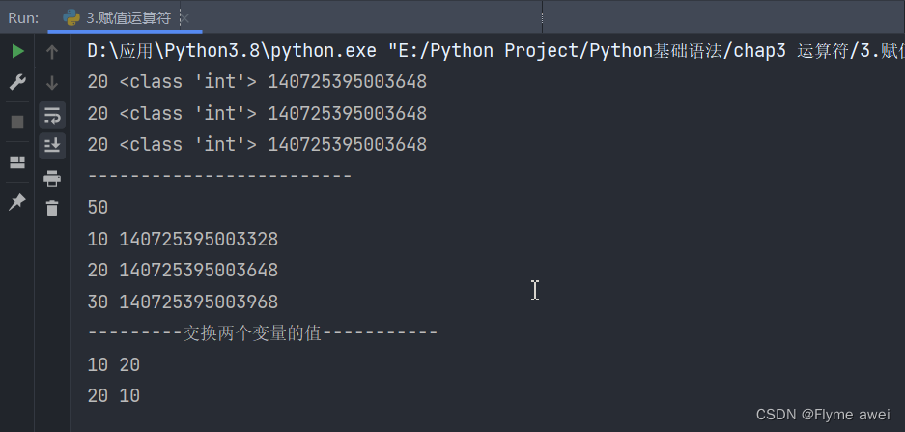The width and height of the screenshot is (905, 432).
Task: Click the Restore Layout icon
Action: [x=17, y=162]
